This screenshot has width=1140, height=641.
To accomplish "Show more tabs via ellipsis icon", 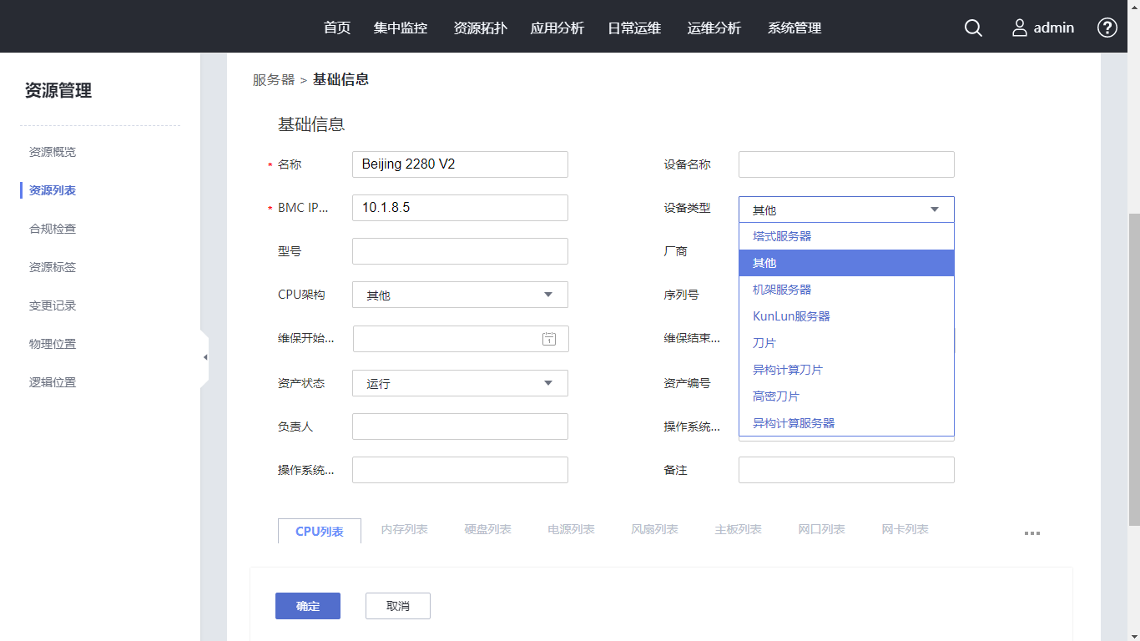I will 1032,533.
